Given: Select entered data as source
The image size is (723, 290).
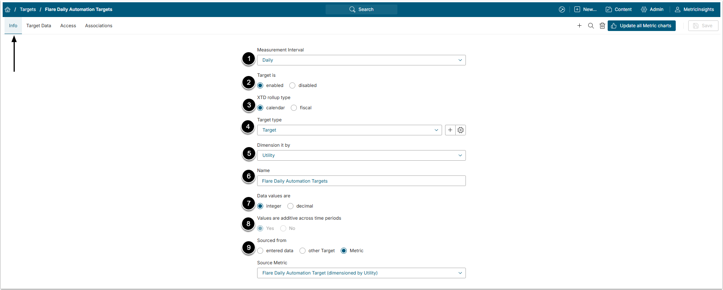Looking at the screenshot, I should pyautogui.click(x=260, y=251).
